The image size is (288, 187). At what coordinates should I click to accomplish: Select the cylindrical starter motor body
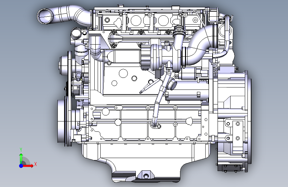[x=187, y=91]
